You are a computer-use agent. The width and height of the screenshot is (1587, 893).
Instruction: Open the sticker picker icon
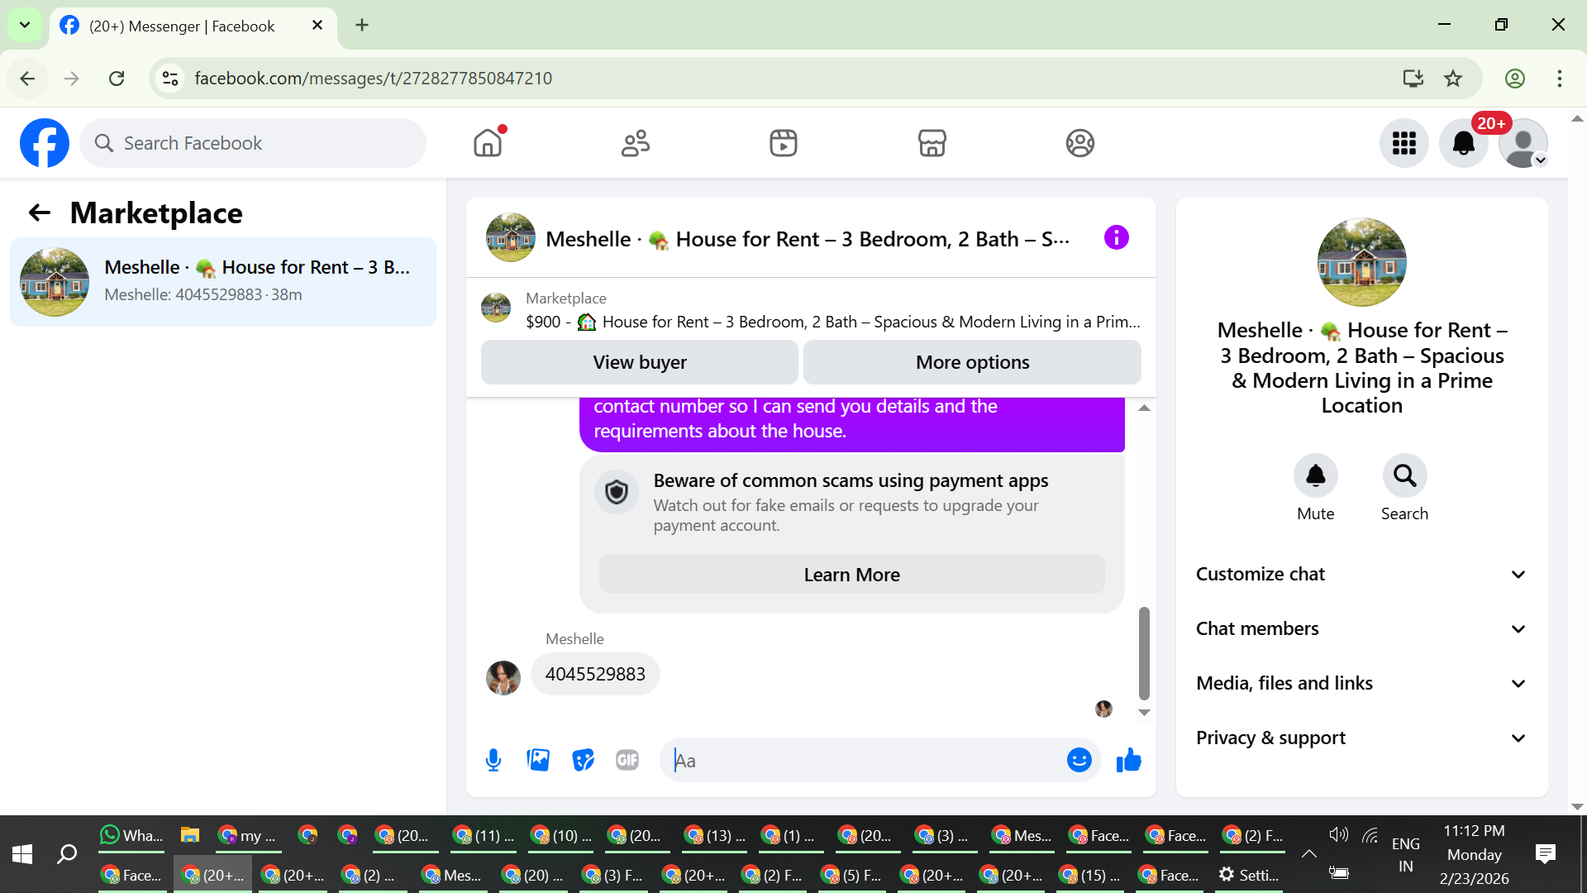click(x=583, y=760)
